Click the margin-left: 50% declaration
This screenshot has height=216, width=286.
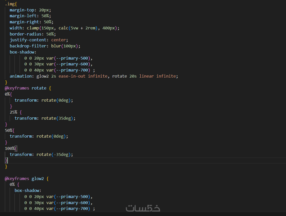tap(30, 16)
